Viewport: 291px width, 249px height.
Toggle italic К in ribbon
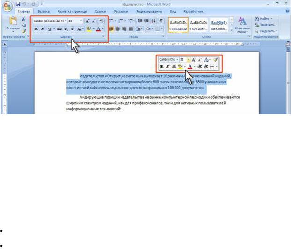click(x=43, y=29)
